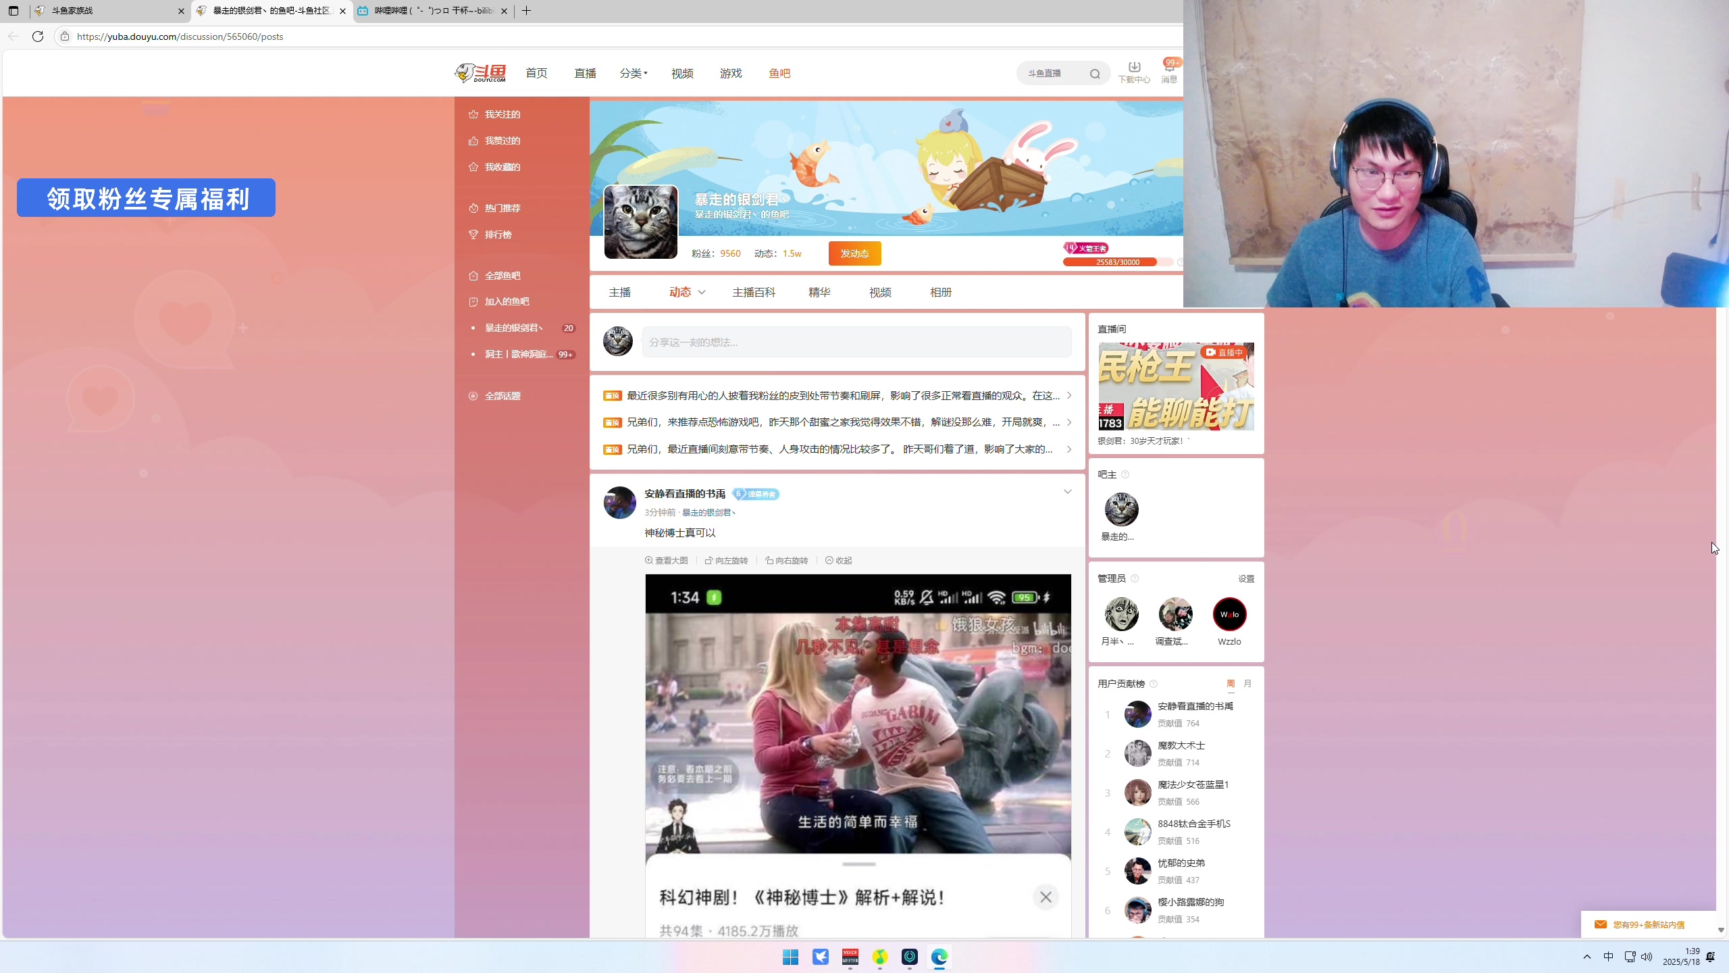The height and width of the screenshot is (973, 1729).
Task: Click the browser back arrow
Action: tap(14, 36)
